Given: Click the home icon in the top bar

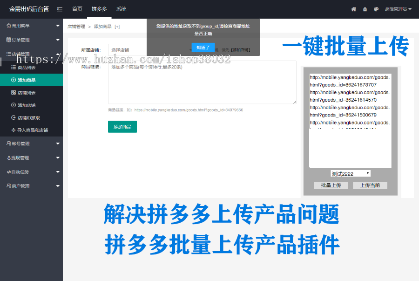Looking at the screenshot, I should pyautogui.click(x=353, y=9).
